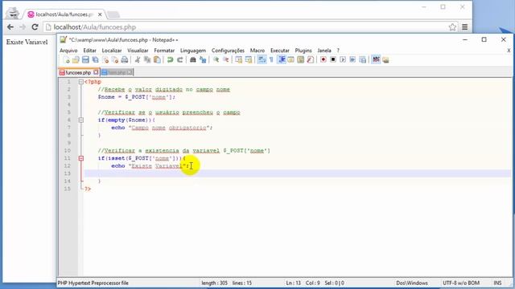Viewport: 515px width, 289px height.
Task: Open the Executar menu
Action: [x=280, y=51]
